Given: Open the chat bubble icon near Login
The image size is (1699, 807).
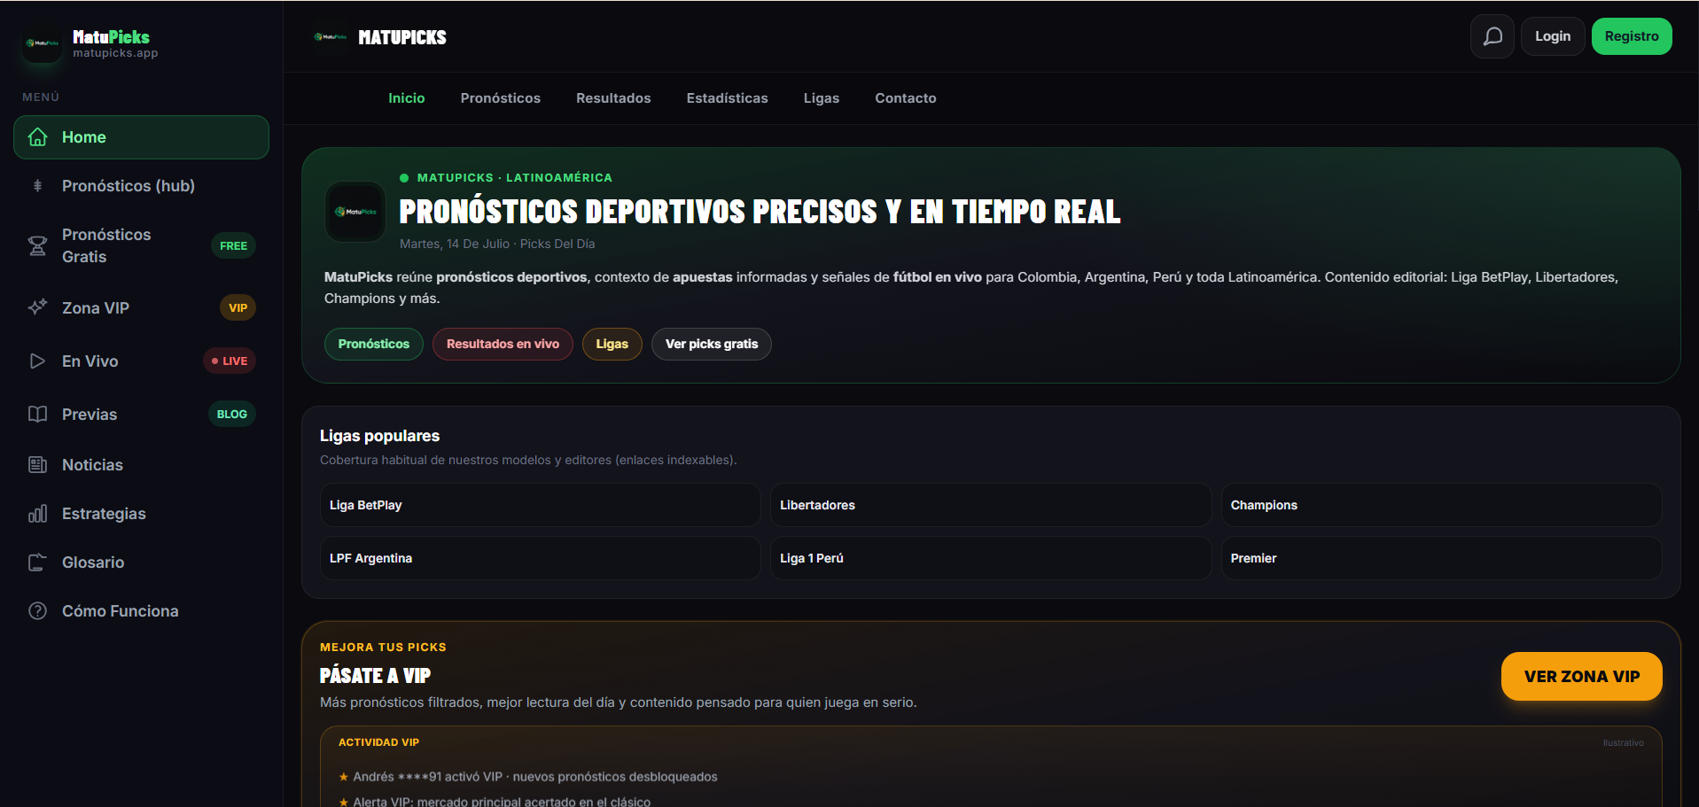Looking at the screenshot, I should tap(1492, 36).
